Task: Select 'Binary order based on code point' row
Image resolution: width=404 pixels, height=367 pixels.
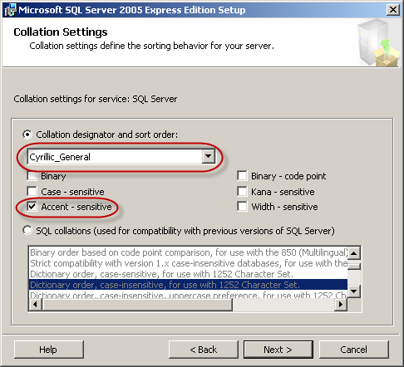Action: tap(189, 252)
